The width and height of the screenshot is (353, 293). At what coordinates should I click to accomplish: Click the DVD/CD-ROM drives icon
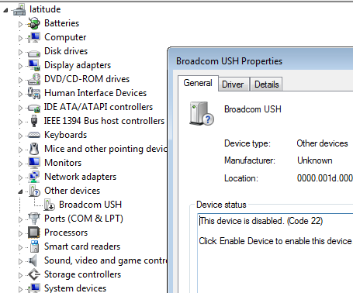(x=34, y=79)
